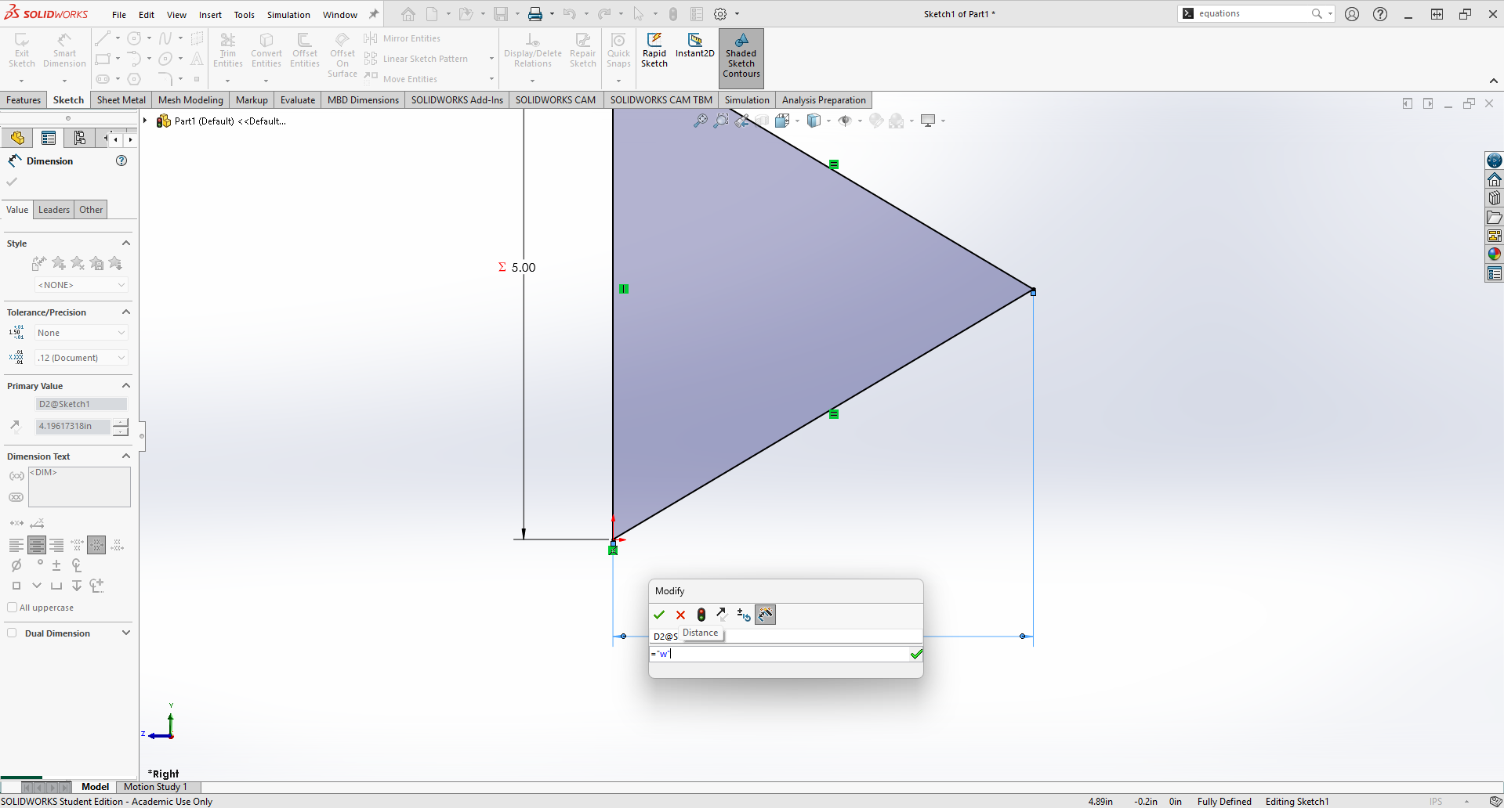This screenshot has width=1504, height=808.
Task: Click the 4.19617318in primary value field
Action: 74,426
